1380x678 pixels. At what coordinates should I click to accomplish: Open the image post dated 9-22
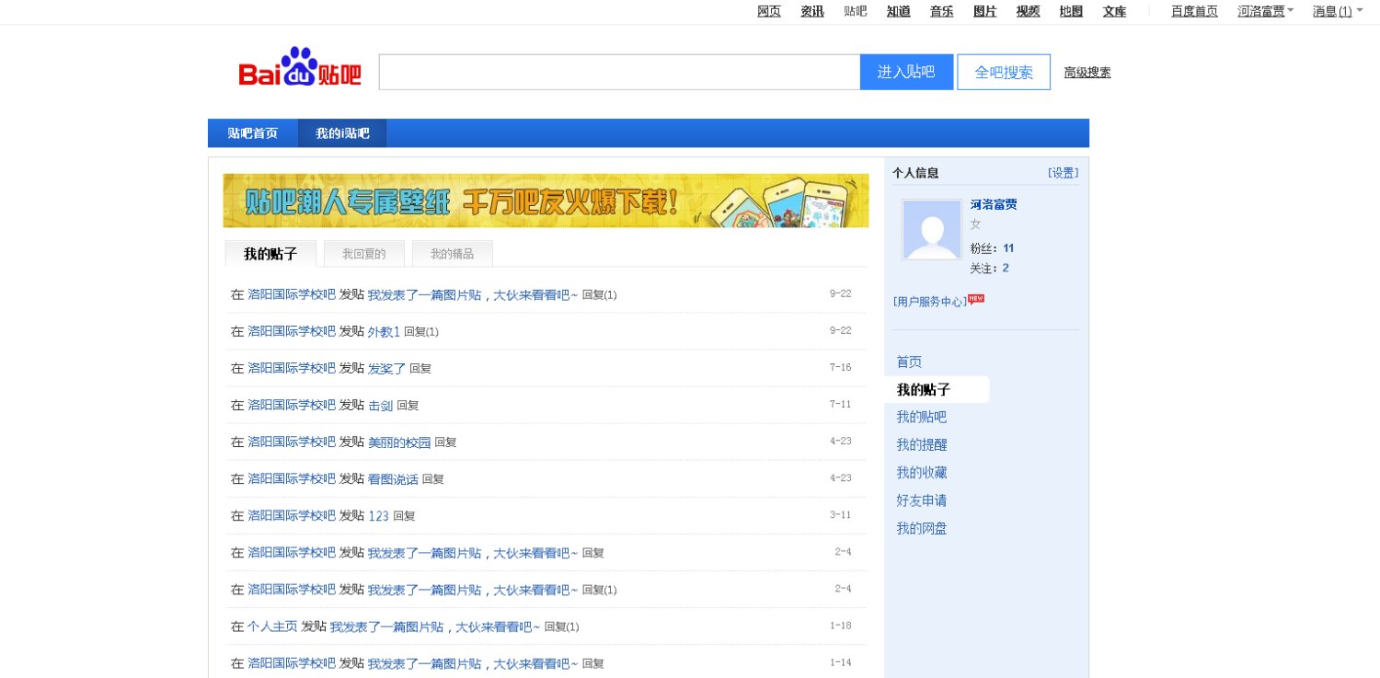point(473,294)
